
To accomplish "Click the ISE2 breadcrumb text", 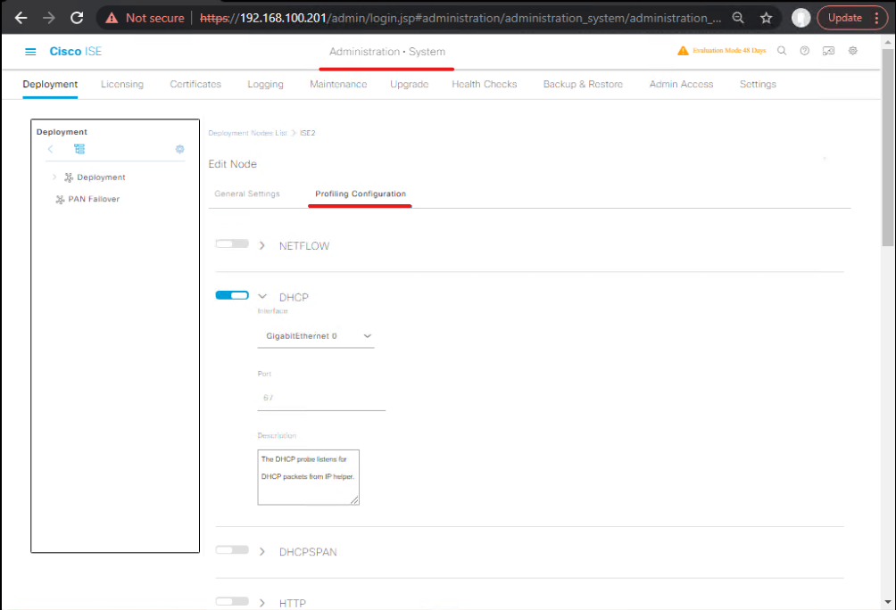I will (x=307, y=133).
